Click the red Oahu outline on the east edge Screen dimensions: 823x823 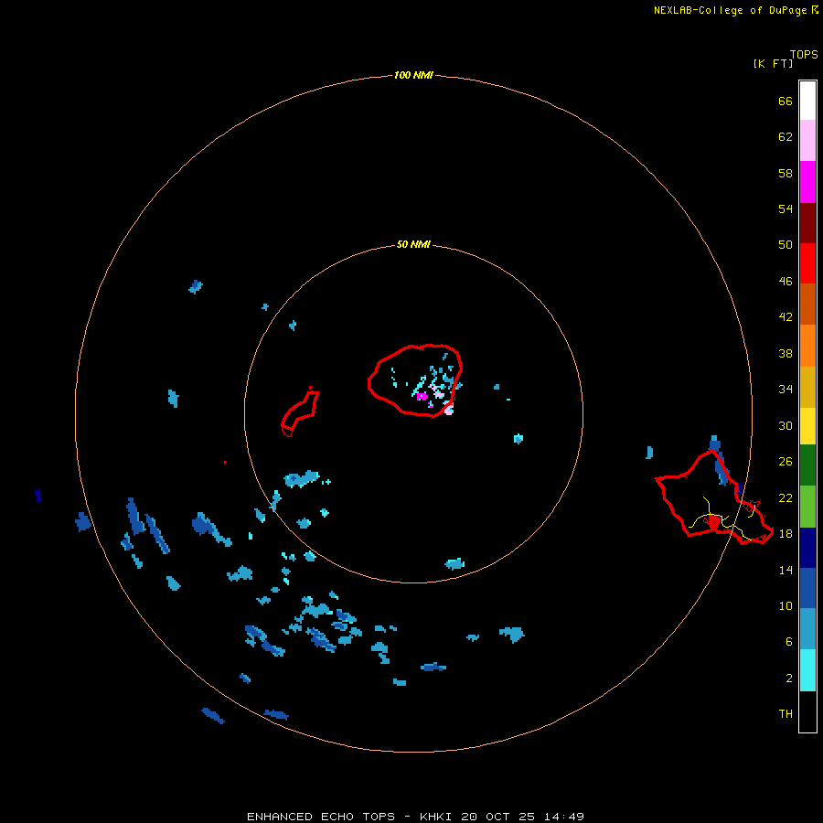[714, 497]
